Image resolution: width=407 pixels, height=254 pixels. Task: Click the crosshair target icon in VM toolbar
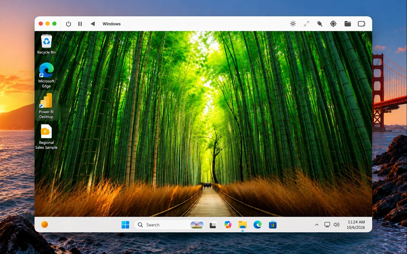333,24
